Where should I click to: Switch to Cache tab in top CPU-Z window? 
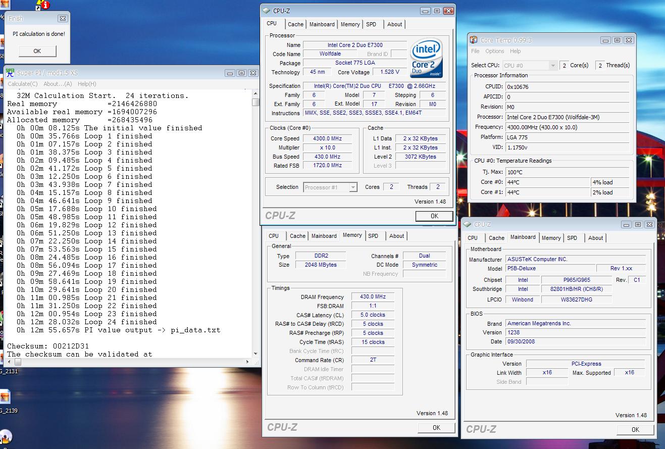pos(296,24)
